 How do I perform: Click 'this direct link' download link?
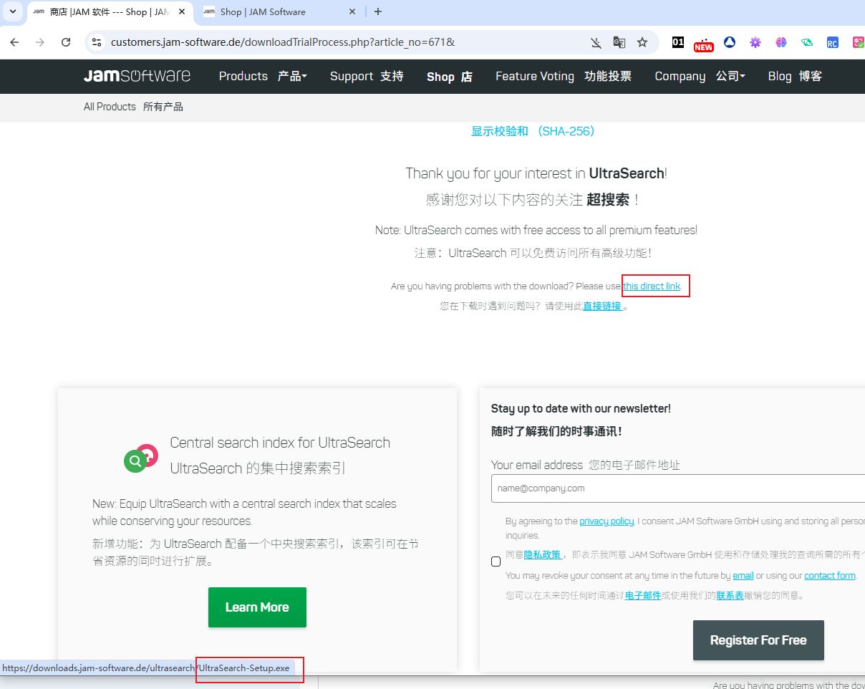click(x=652, y=286)
